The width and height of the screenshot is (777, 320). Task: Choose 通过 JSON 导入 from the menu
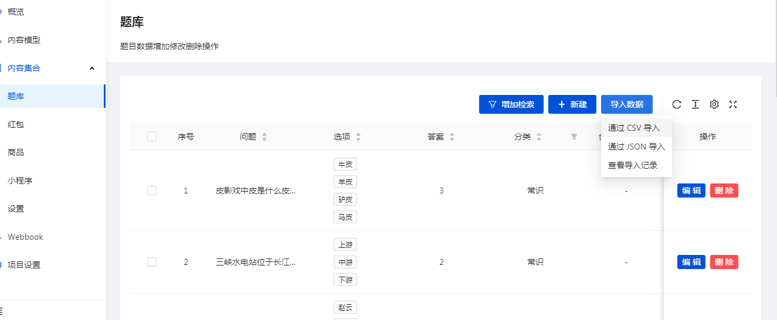coord(636,147)
